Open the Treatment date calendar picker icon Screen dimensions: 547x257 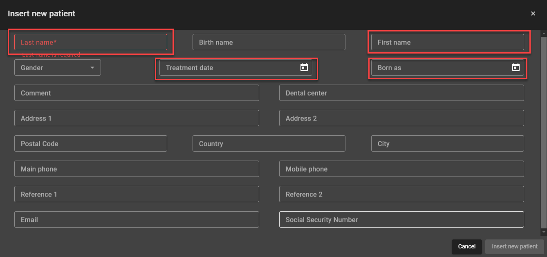pyautogui.click(x=304, y=67)
